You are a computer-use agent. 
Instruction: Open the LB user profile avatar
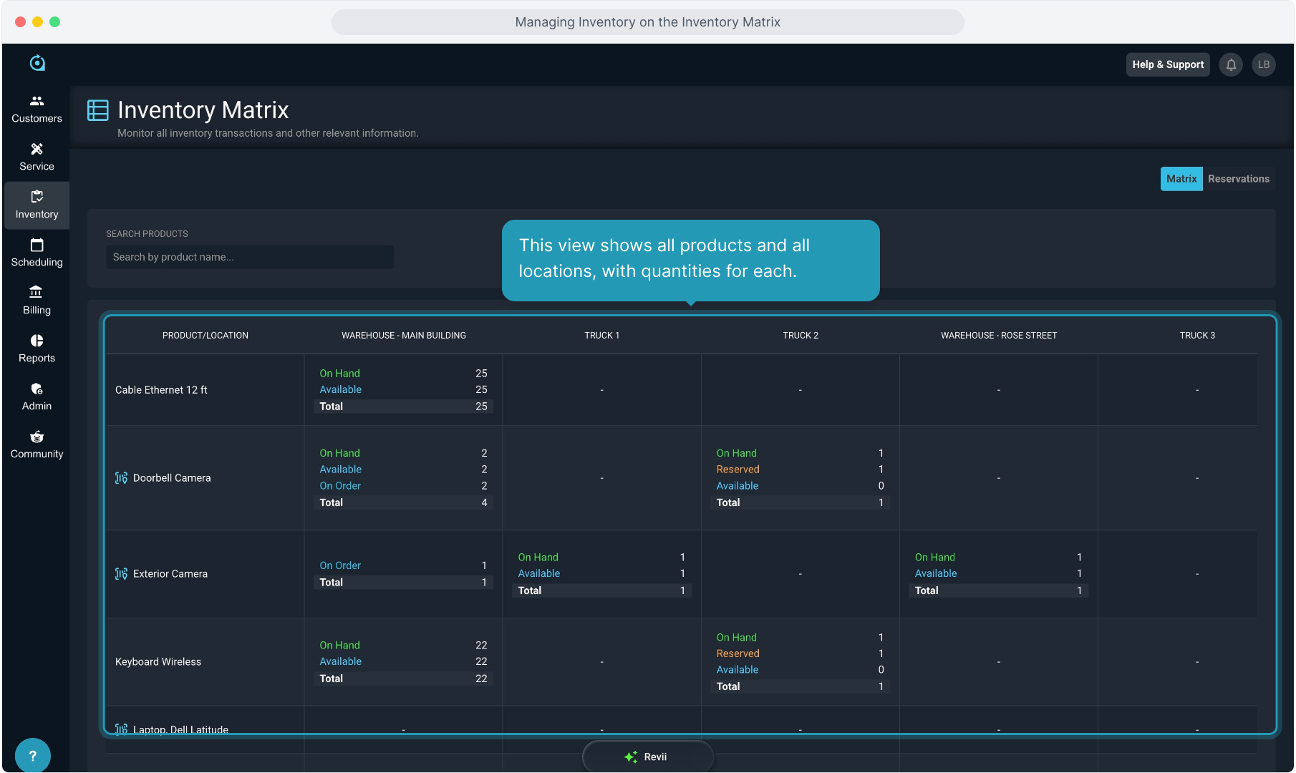coord(1263,64)
